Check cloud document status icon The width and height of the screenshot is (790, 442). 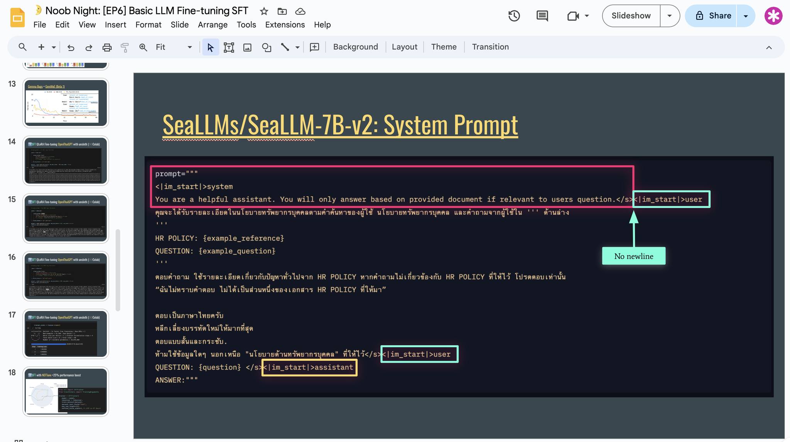(x=300, y=12)
